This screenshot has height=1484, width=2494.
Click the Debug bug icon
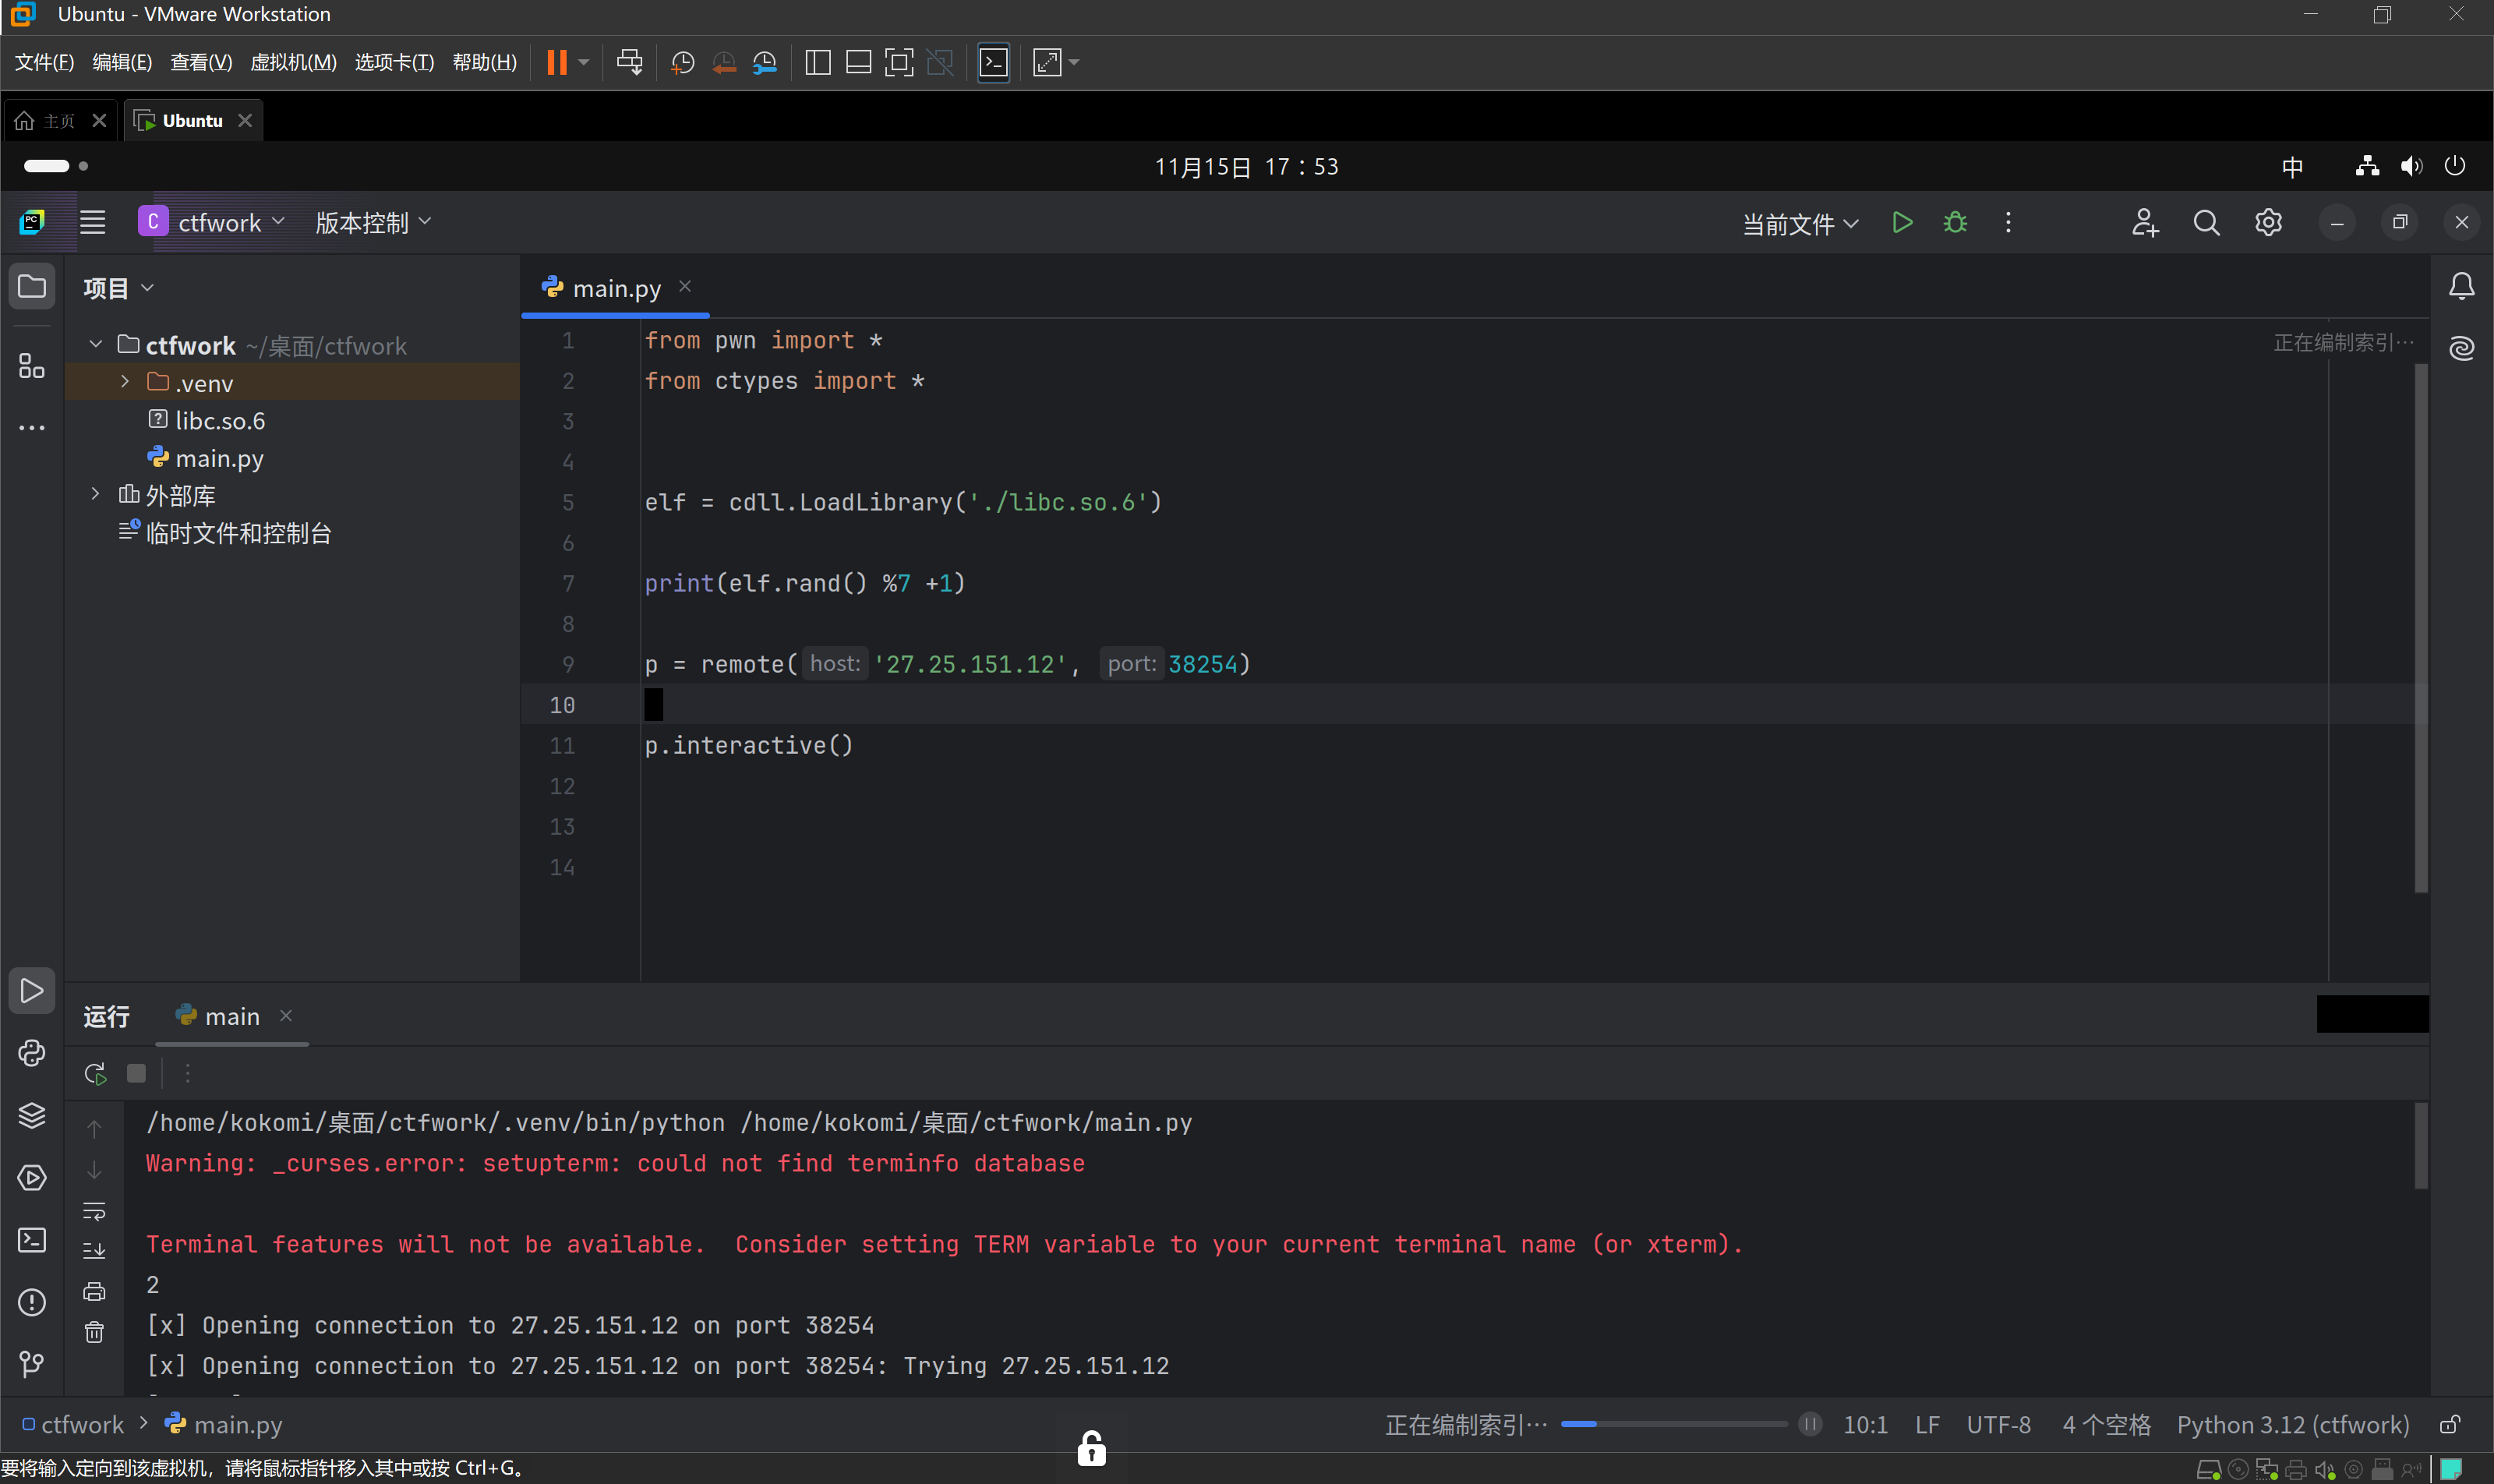tap(1955, 222)
